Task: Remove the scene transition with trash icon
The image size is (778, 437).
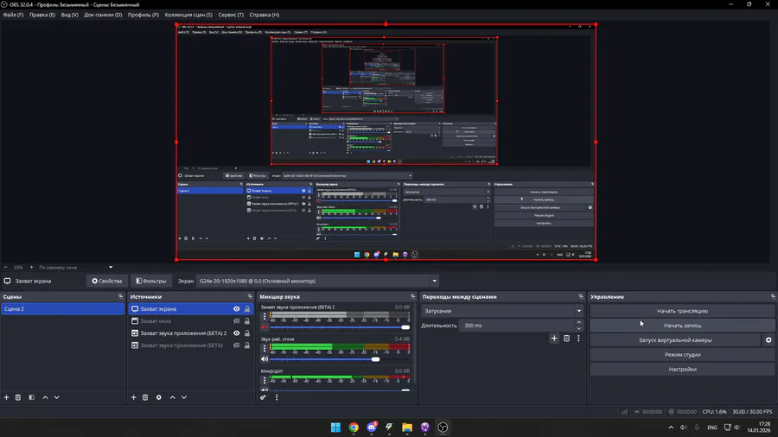Action: pyautogui.click(x=566, y=339)
